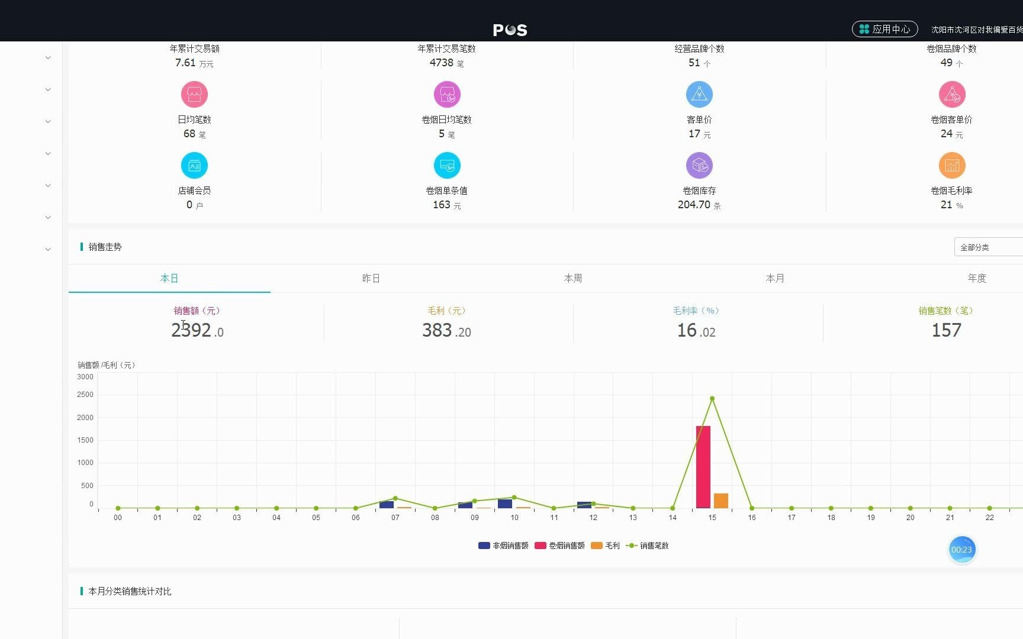This screenshot has height=639, width=1023.
Task: Click the 年累计交易额 value 7.61 万元
Action: pos(194,63)
